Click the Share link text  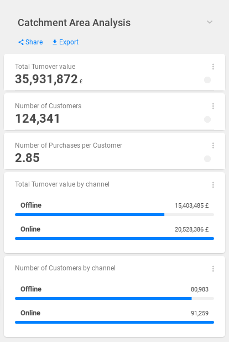pos(34,42)
